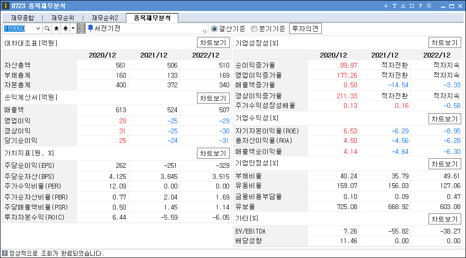Screen dimensions: 466x258
Task: Click the checkmark icon in title bar
Action: pyautogui.click(x=403, y=6)
